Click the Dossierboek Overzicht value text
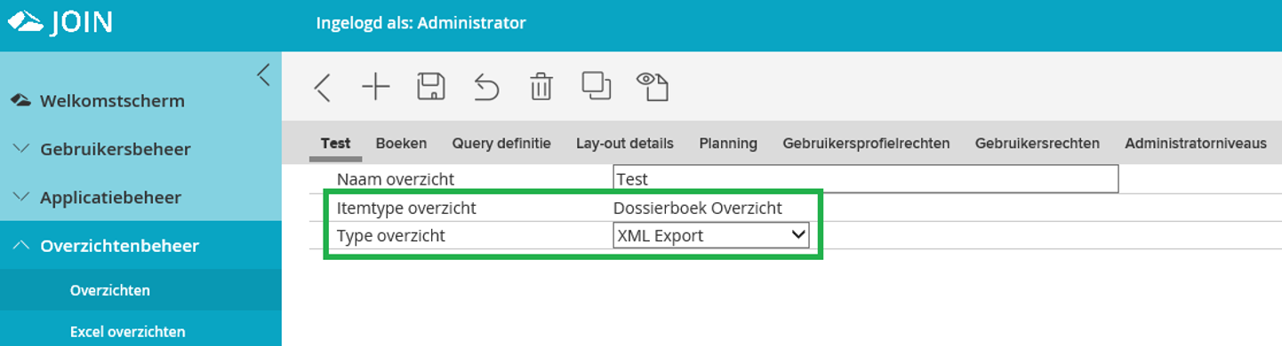This screenshot has width=1282, height=346. click(x=698, y=208)
